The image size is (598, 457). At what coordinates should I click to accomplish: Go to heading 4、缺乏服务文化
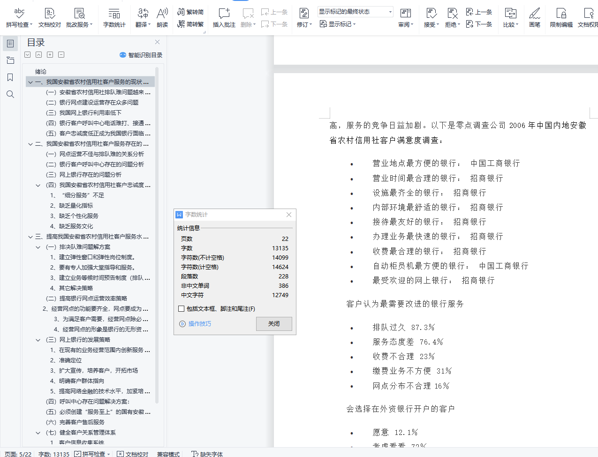[72, 226]
